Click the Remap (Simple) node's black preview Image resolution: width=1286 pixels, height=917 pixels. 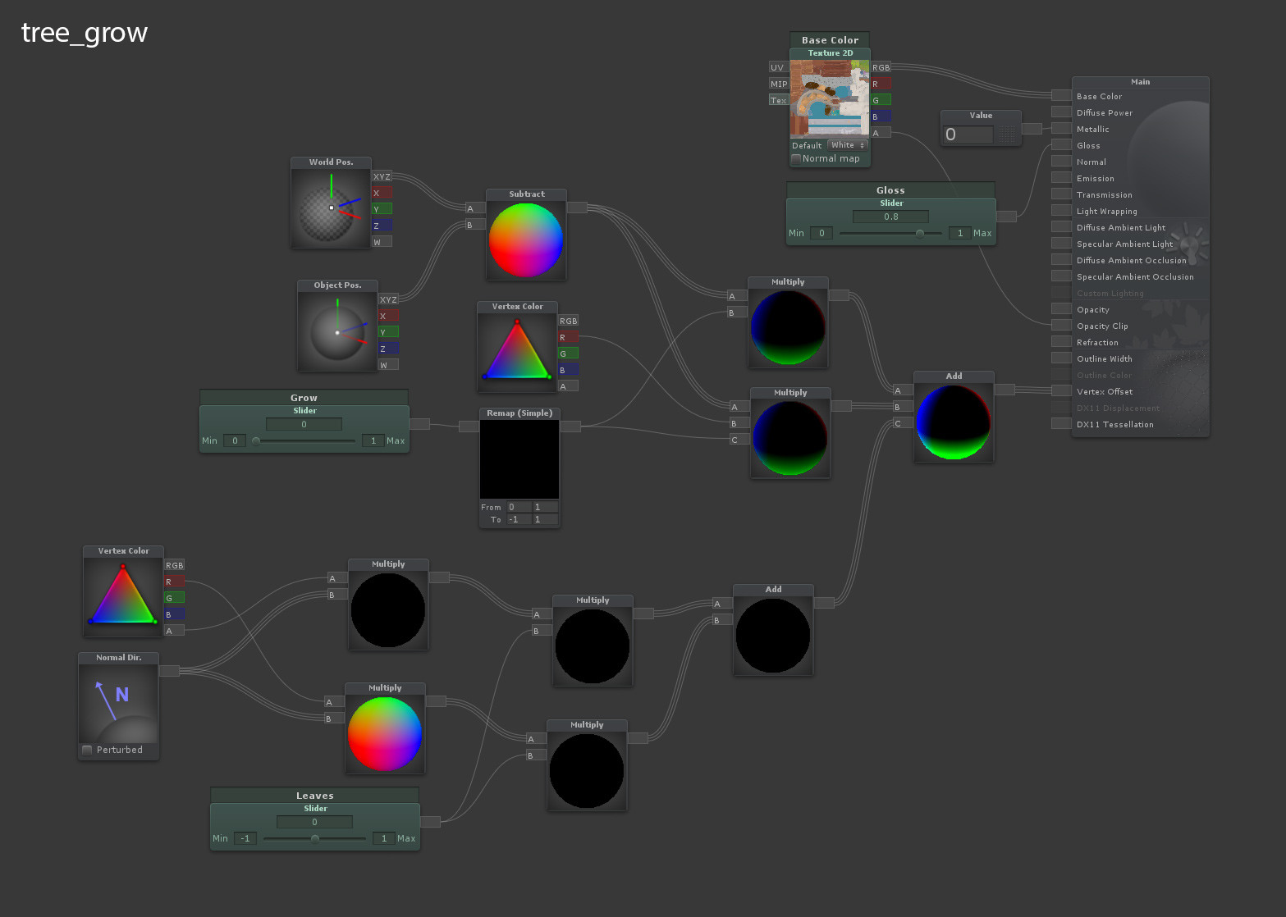[x=519, y=459]
